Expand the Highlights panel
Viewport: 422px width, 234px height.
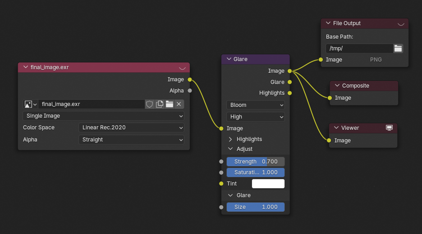(231, 139)
